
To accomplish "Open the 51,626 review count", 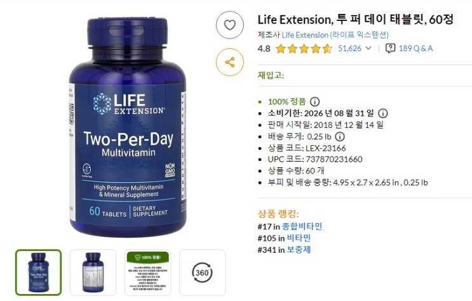I will [349, 48].
